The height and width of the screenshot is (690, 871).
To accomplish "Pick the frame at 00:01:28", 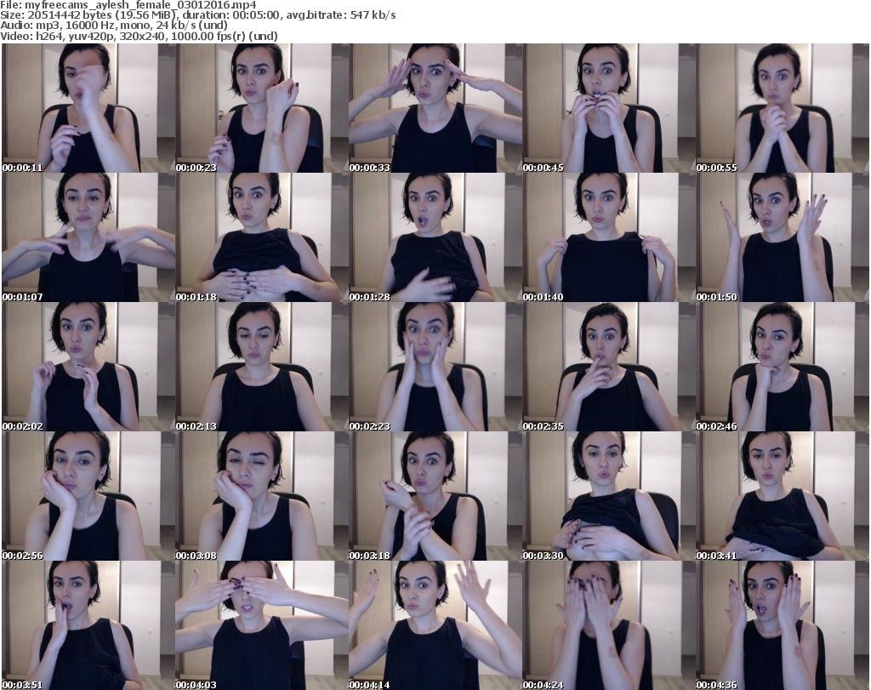I will pos(435,237).
